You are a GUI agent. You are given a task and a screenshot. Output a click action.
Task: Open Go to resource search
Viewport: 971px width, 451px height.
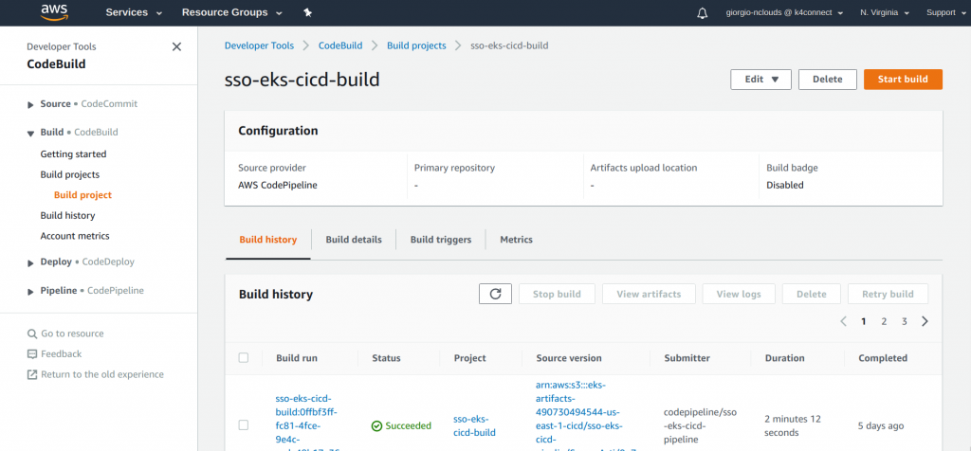pyautogui.click(x=32, y=334)
